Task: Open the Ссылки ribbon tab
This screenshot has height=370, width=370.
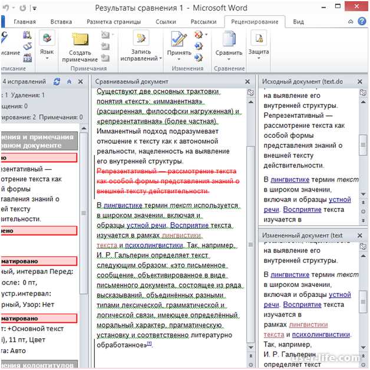Action: pyautogui.click(x=166, y=22)
